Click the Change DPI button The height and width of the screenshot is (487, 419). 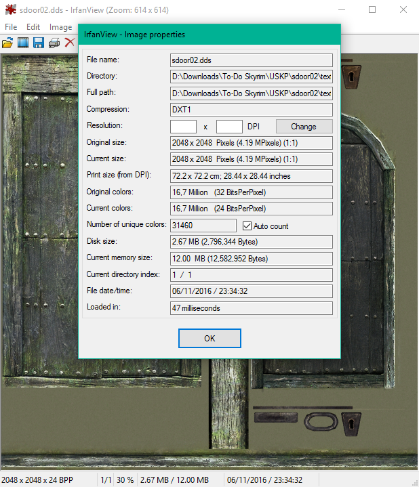tap(304, 127)
